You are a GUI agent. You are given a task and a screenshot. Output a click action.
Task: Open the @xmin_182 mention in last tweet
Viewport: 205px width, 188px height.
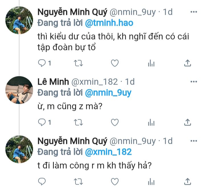[x=108, y=152]
